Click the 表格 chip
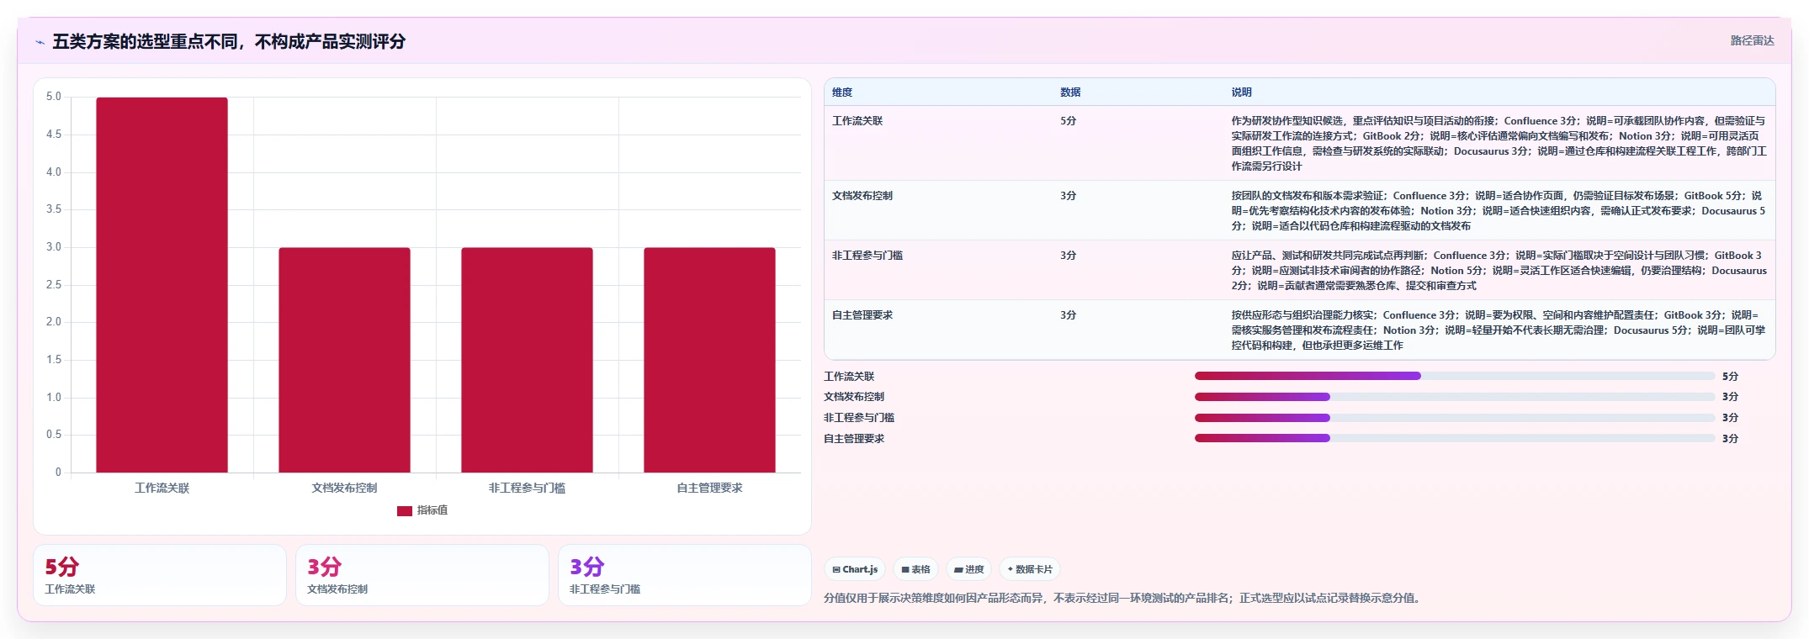The image size is (1809, 639). (915, 569)
